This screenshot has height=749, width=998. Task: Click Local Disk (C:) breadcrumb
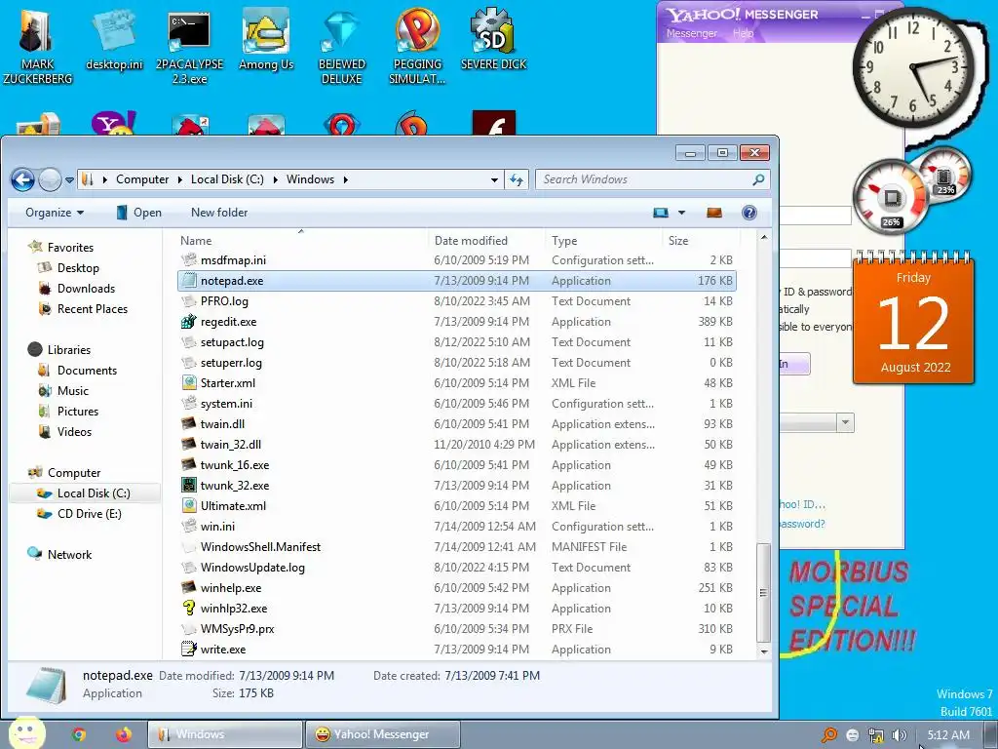227,179
